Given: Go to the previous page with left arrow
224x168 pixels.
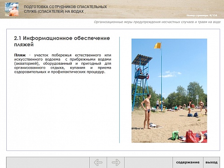Looking at the screenshot, I should click(x=98, y=163).
